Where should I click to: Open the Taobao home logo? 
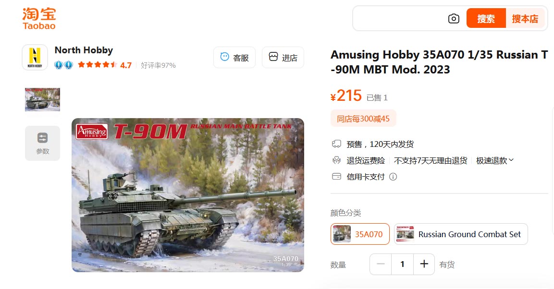pos(39,19)
